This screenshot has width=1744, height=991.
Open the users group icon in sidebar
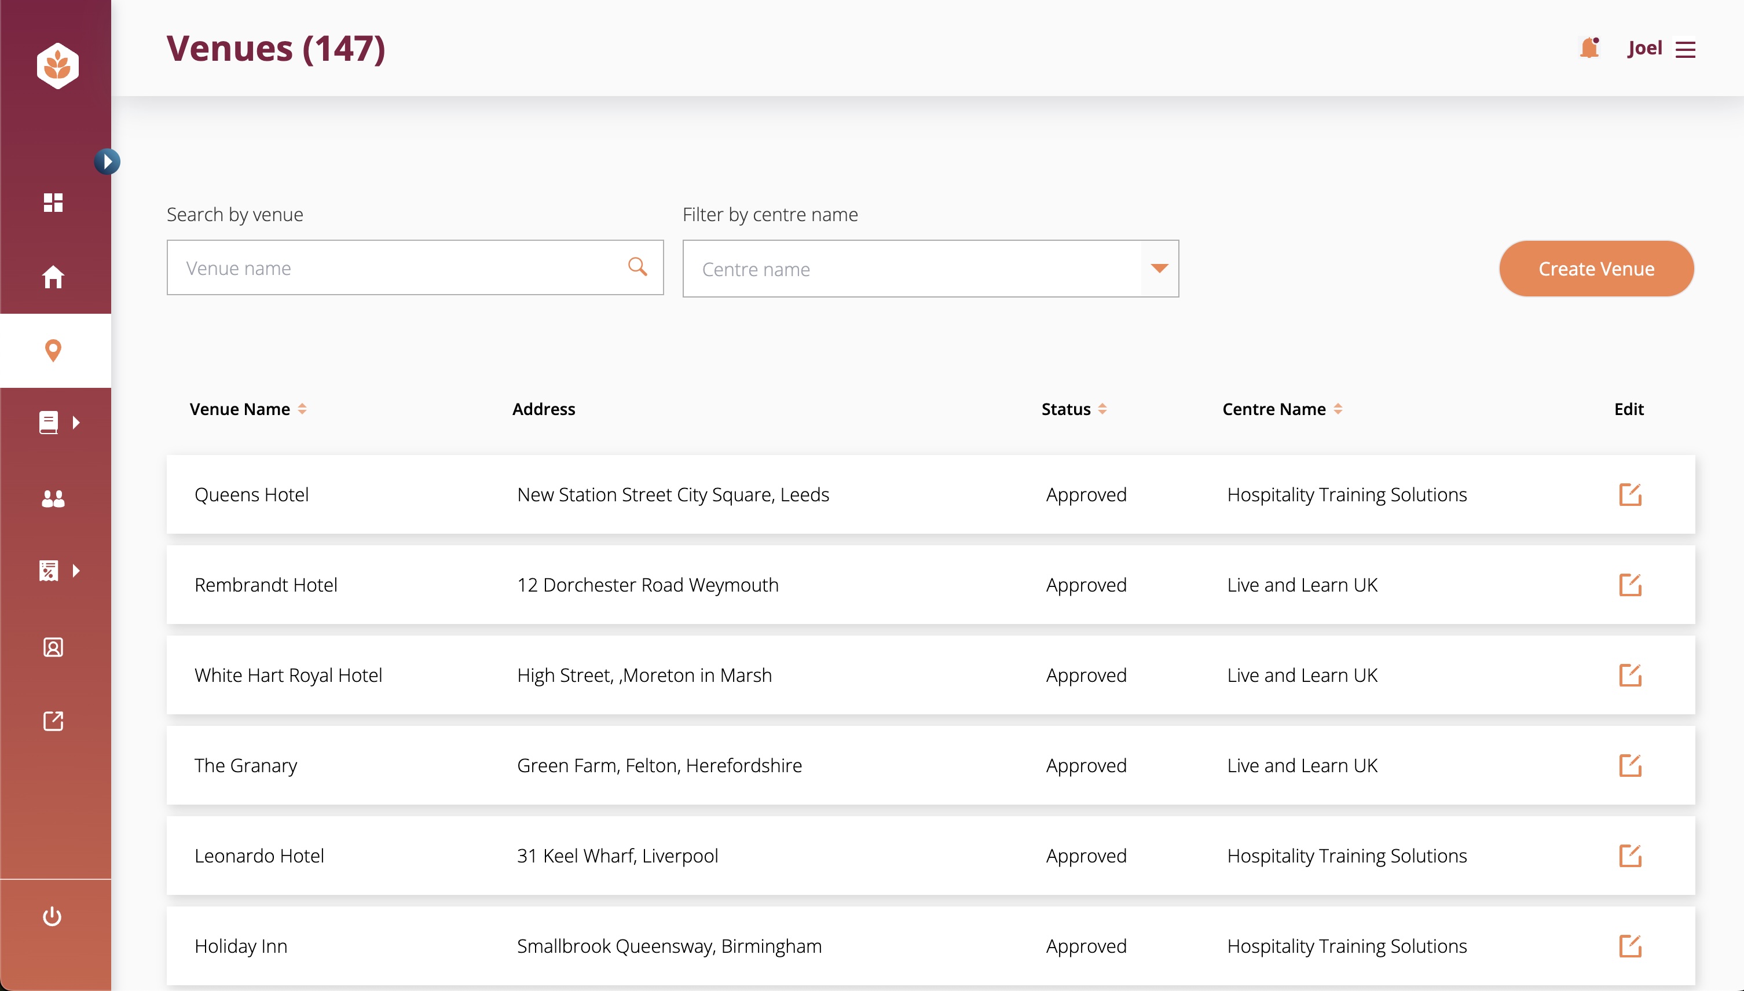(x=53, y=498)
